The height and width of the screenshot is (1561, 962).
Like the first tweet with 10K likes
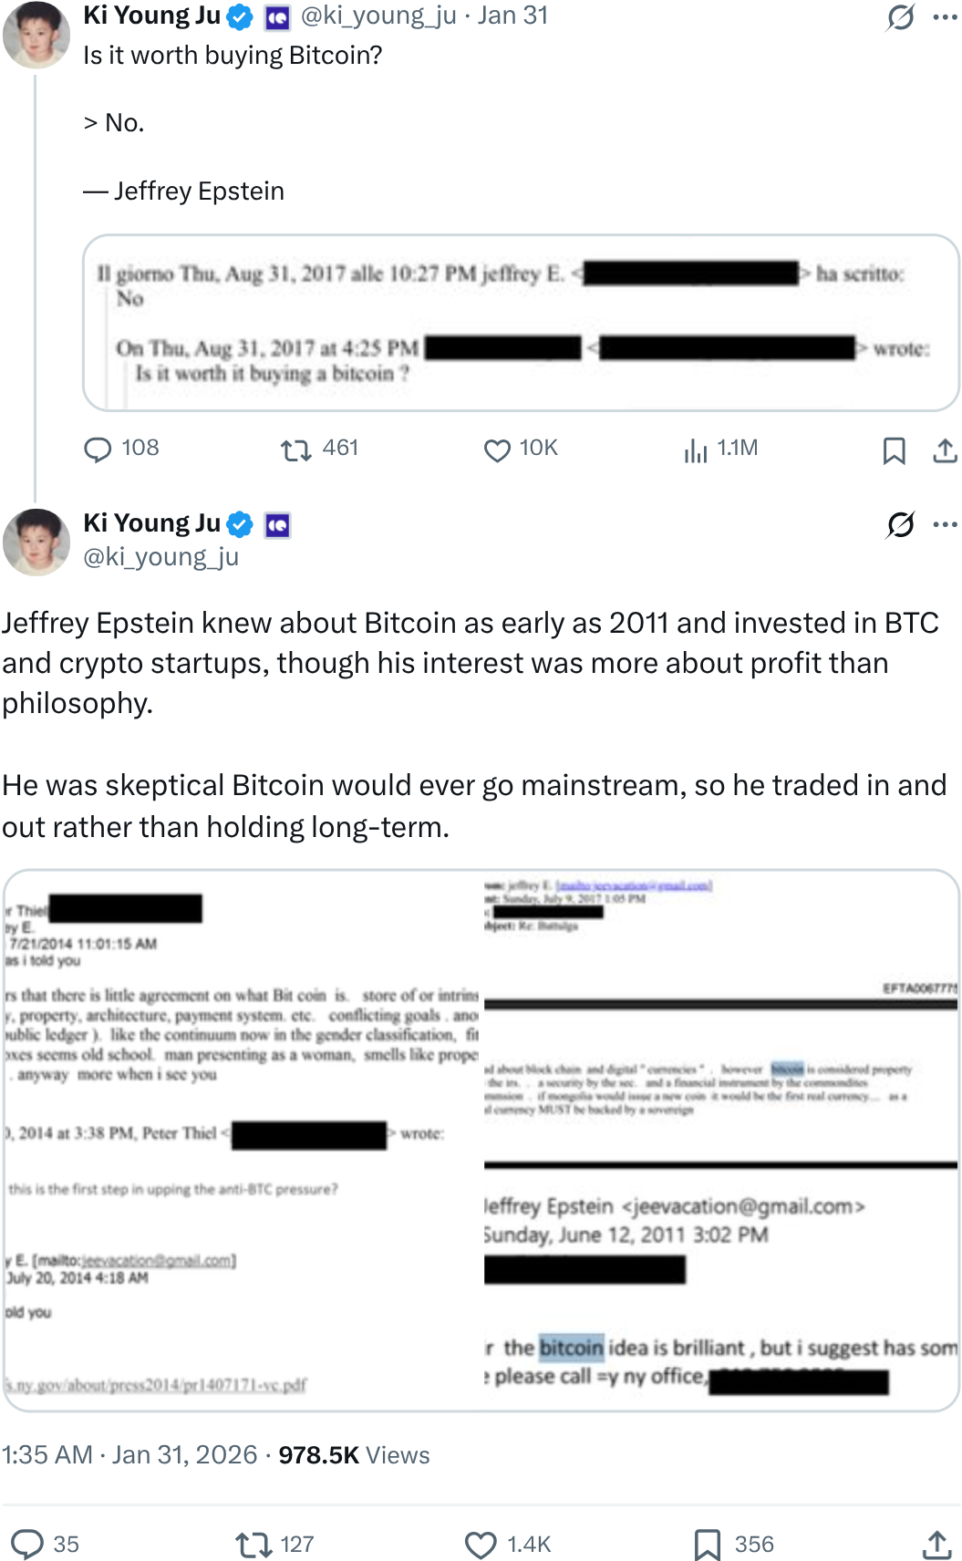point(497,450)
